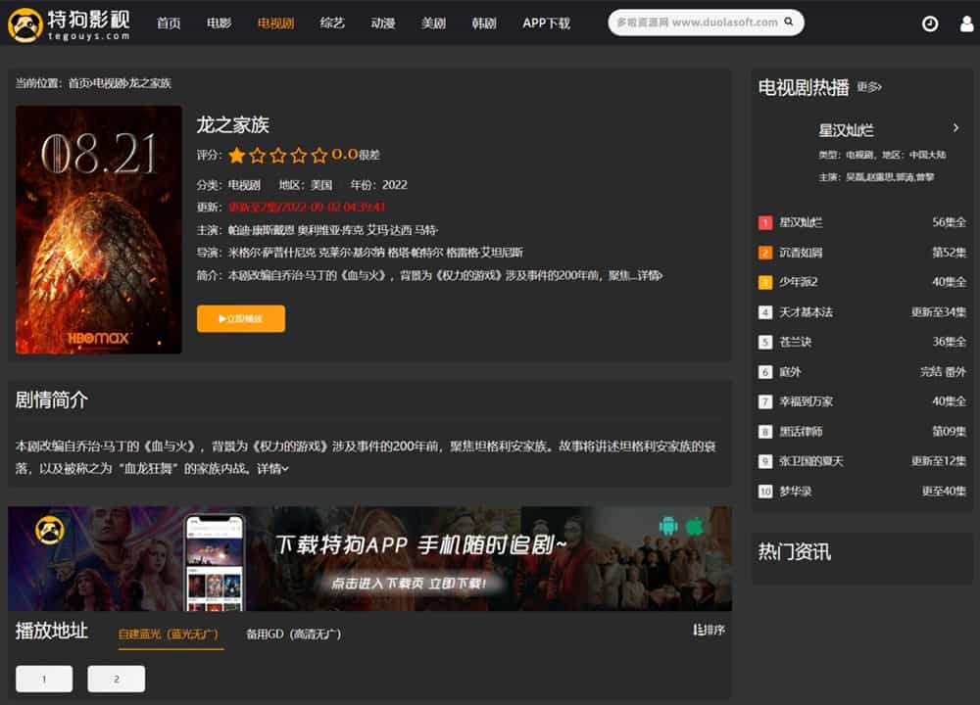This screenshot has height=705, width=980.
Task: Open ranked show 沉香如屑
Action: tap(801, 253)
